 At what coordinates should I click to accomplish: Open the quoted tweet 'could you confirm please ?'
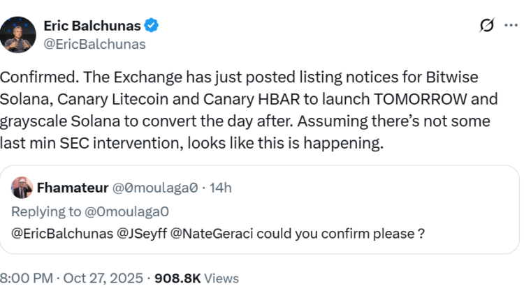coord(349,234)
